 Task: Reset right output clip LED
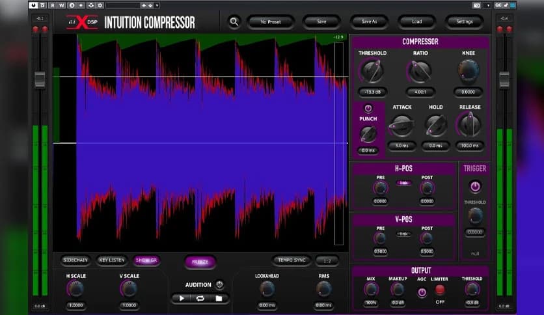coord(509,29)
